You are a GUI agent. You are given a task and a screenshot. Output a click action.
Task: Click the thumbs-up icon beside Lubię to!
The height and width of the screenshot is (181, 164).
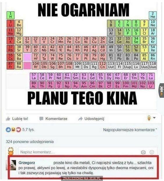[x=8, y=119]
